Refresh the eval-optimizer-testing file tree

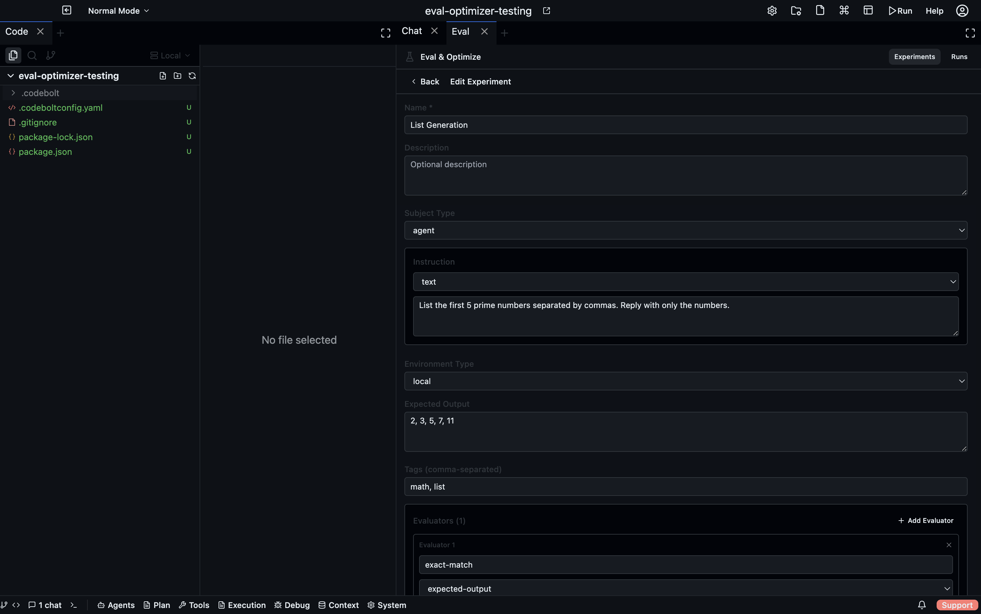(x=192, y=76)
